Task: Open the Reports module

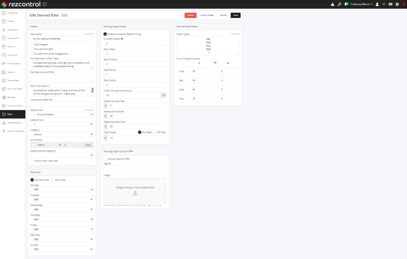Action: [12, 72]
